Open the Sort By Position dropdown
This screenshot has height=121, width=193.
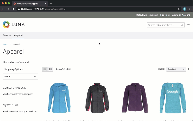click(176, 69)
